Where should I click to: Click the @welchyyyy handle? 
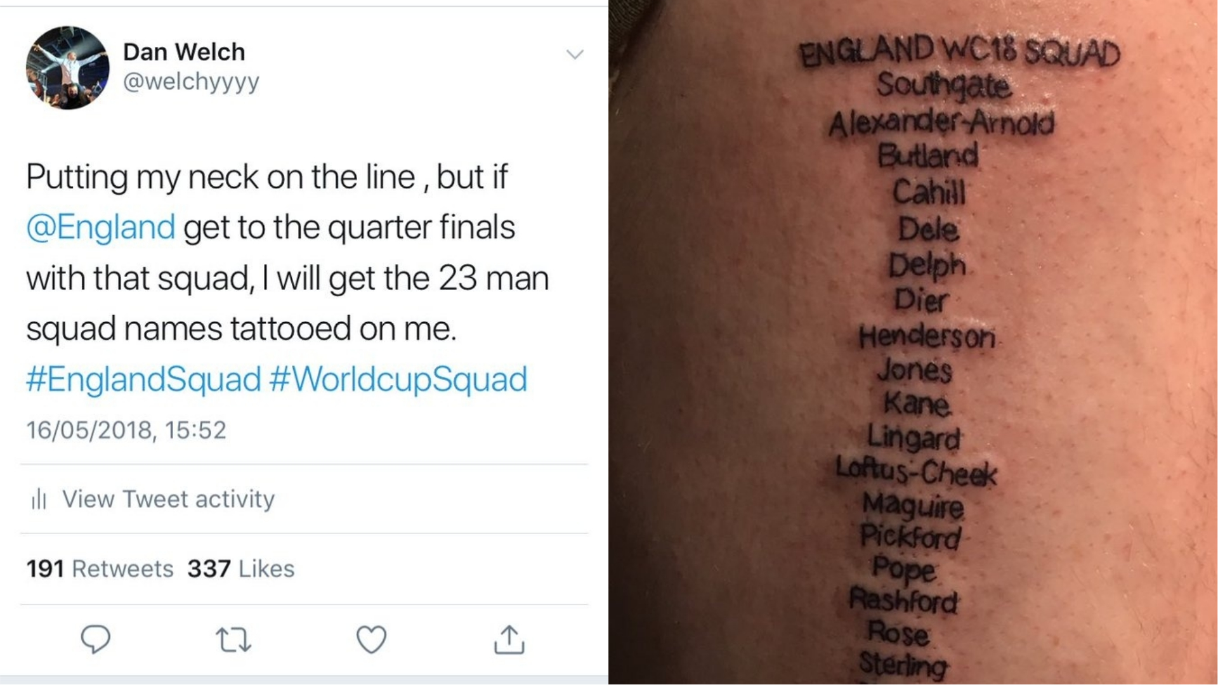[x=191, y=82]
